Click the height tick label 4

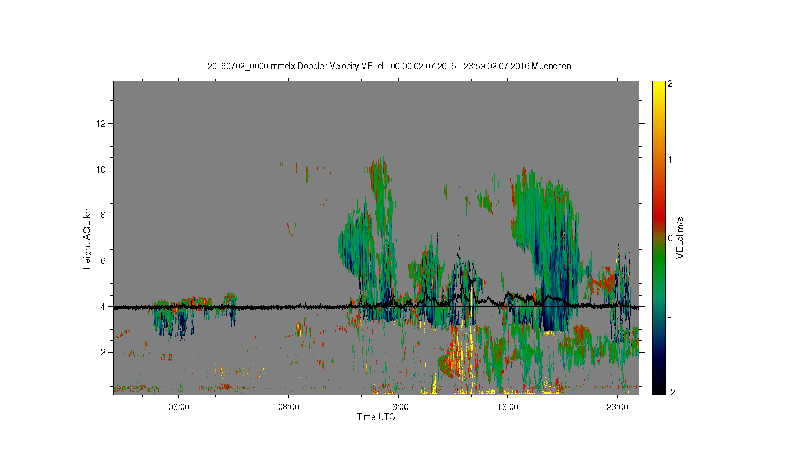click(104, 306)
